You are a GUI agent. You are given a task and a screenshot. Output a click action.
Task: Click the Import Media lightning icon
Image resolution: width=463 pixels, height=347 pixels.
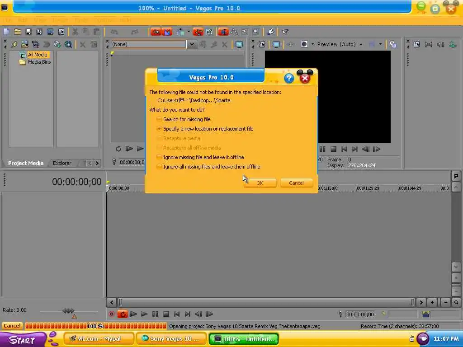click(x=14, y=44)
